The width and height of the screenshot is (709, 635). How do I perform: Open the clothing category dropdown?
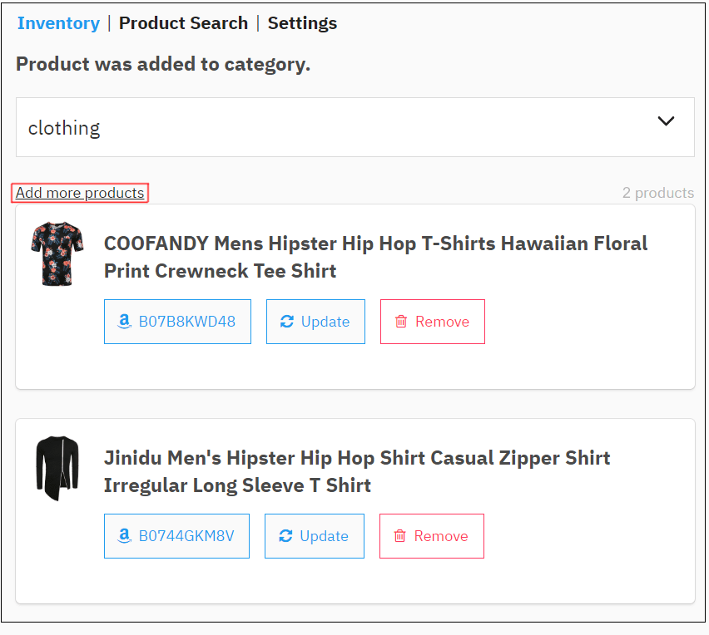tap(355, 127)
